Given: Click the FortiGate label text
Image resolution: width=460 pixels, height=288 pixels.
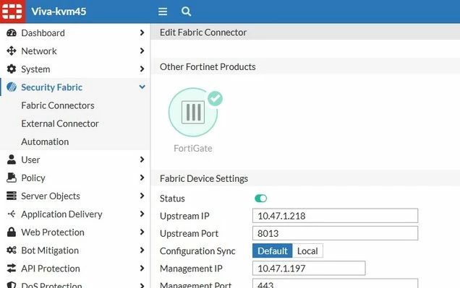Looking at the screenshot, I should click(x=193, y=149).
